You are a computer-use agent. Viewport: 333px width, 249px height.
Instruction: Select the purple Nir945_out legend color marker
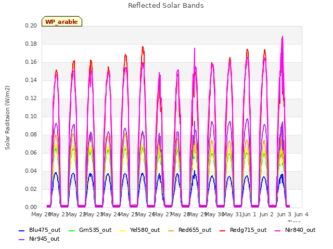22,240
